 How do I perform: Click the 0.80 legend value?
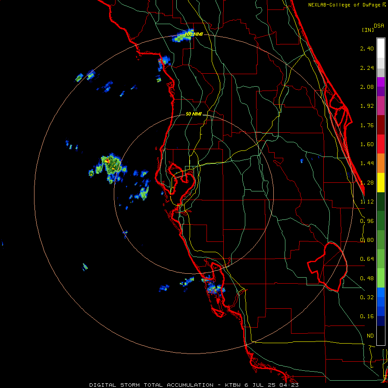tap(367, 240)
